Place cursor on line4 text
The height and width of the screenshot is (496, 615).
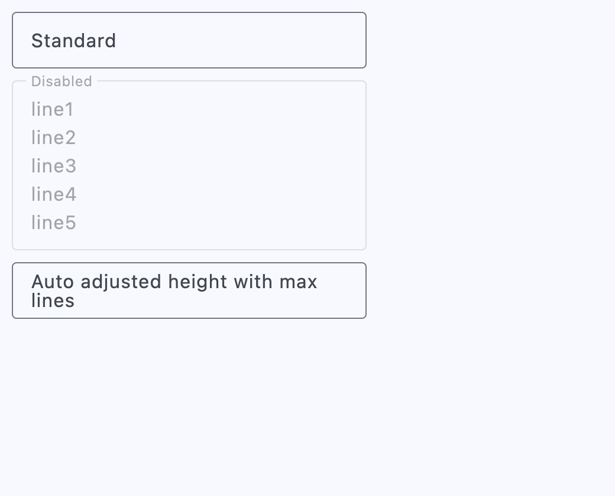(x=54, y=194)
